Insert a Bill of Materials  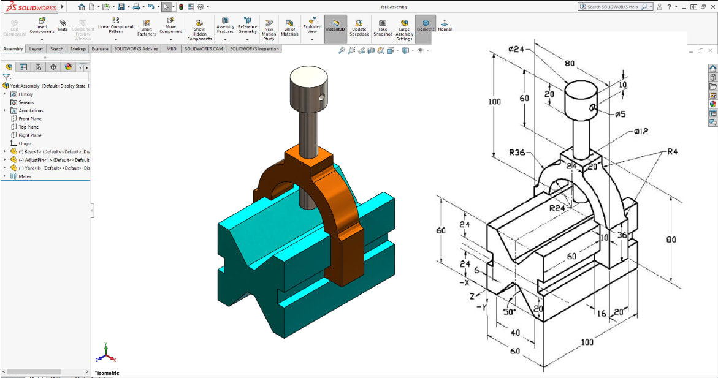[289, 28]
